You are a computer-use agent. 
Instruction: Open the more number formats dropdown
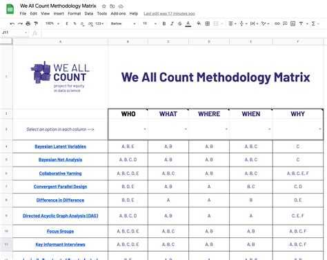pos(99,24)
